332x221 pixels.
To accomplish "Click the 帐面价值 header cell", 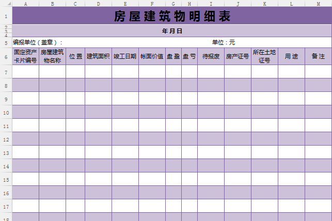I will pos(152,56).
